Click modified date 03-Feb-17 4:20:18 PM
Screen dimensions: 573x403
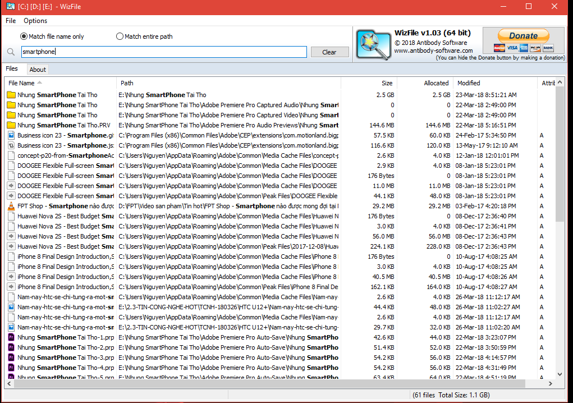[x=485, y=206]
